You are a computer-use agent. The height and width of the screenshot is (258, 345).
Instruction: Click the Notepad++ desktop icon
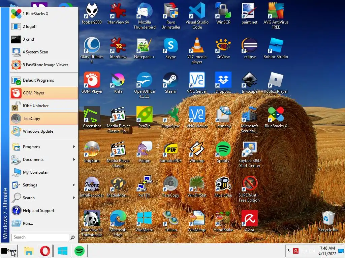click(144, 48)
